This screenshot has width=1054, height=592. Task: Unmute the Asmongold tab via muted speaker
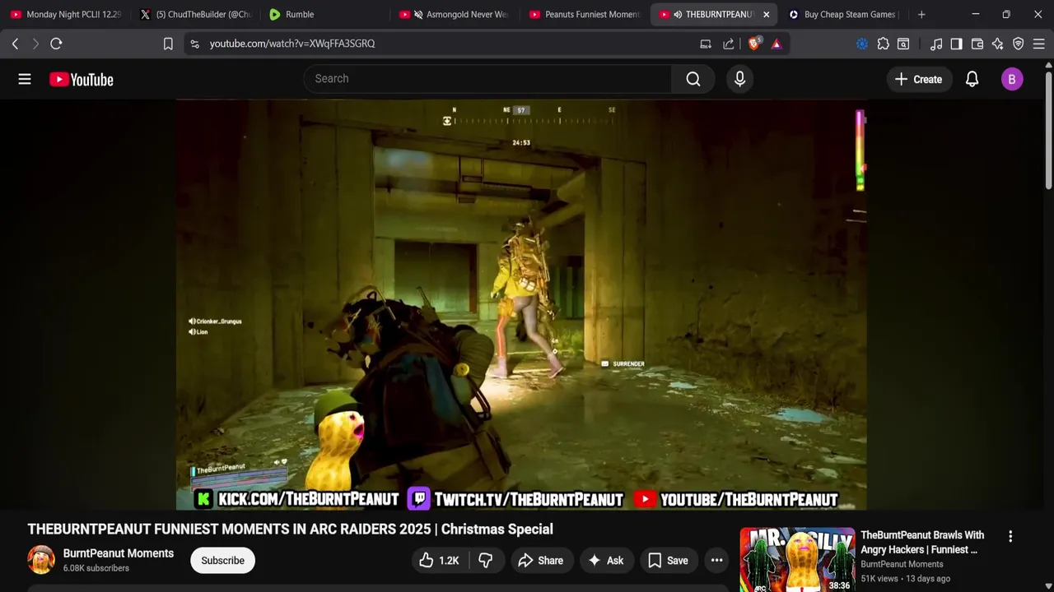(418, 14)
